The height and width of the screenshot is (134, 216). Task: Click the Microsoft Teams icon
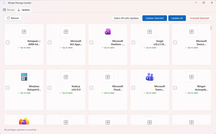(x=150, y=77)
